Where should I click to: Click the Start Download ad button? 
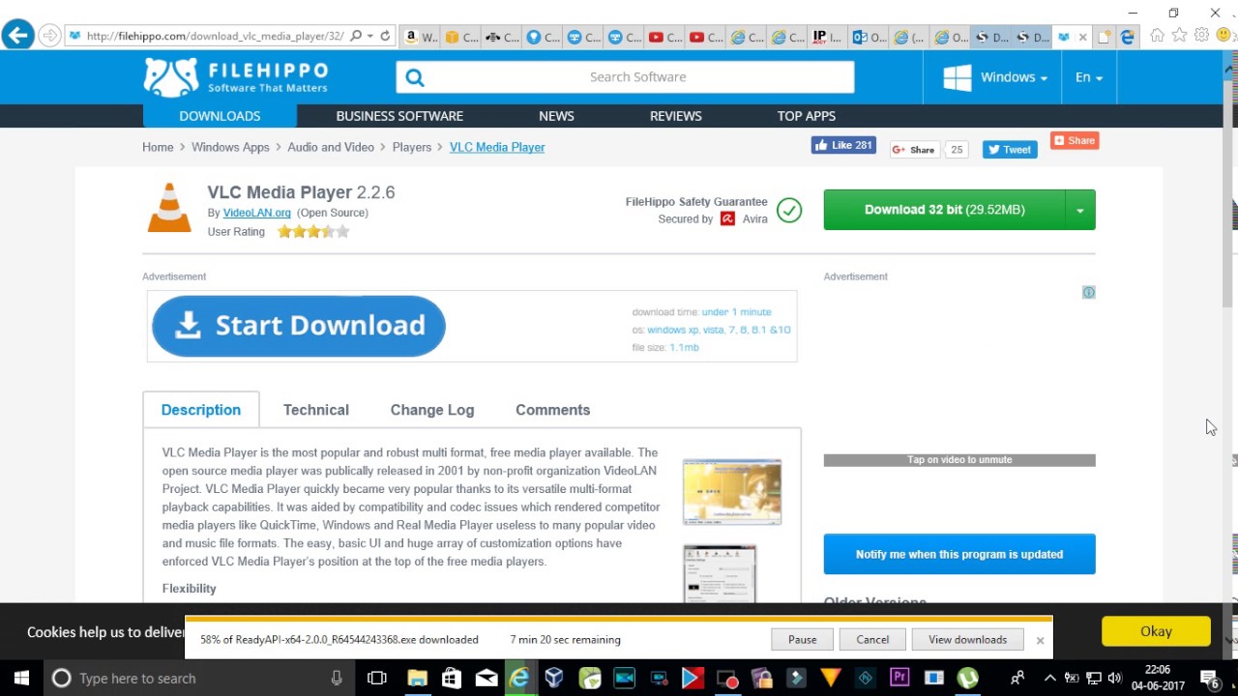click(x=299, y=326)
